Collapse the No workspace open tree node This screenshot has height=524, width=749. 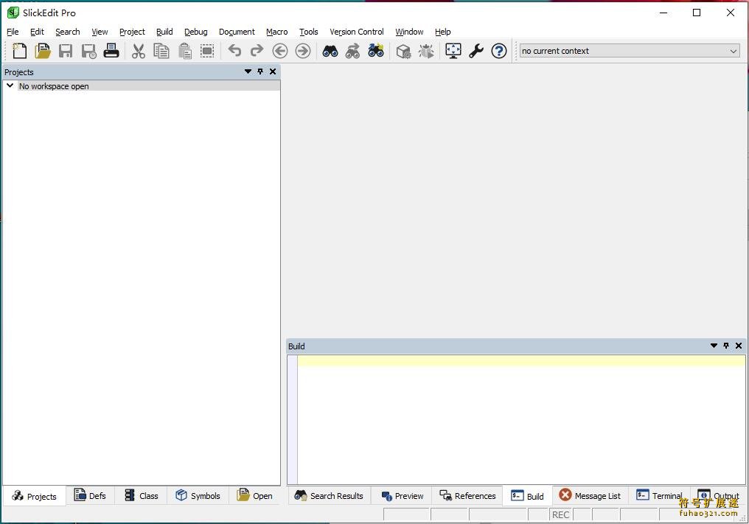click(x=10, y=85)
